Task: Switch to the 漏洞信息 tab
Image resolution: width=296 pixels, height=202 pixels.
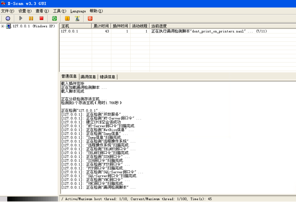Action: pos(88,77)
